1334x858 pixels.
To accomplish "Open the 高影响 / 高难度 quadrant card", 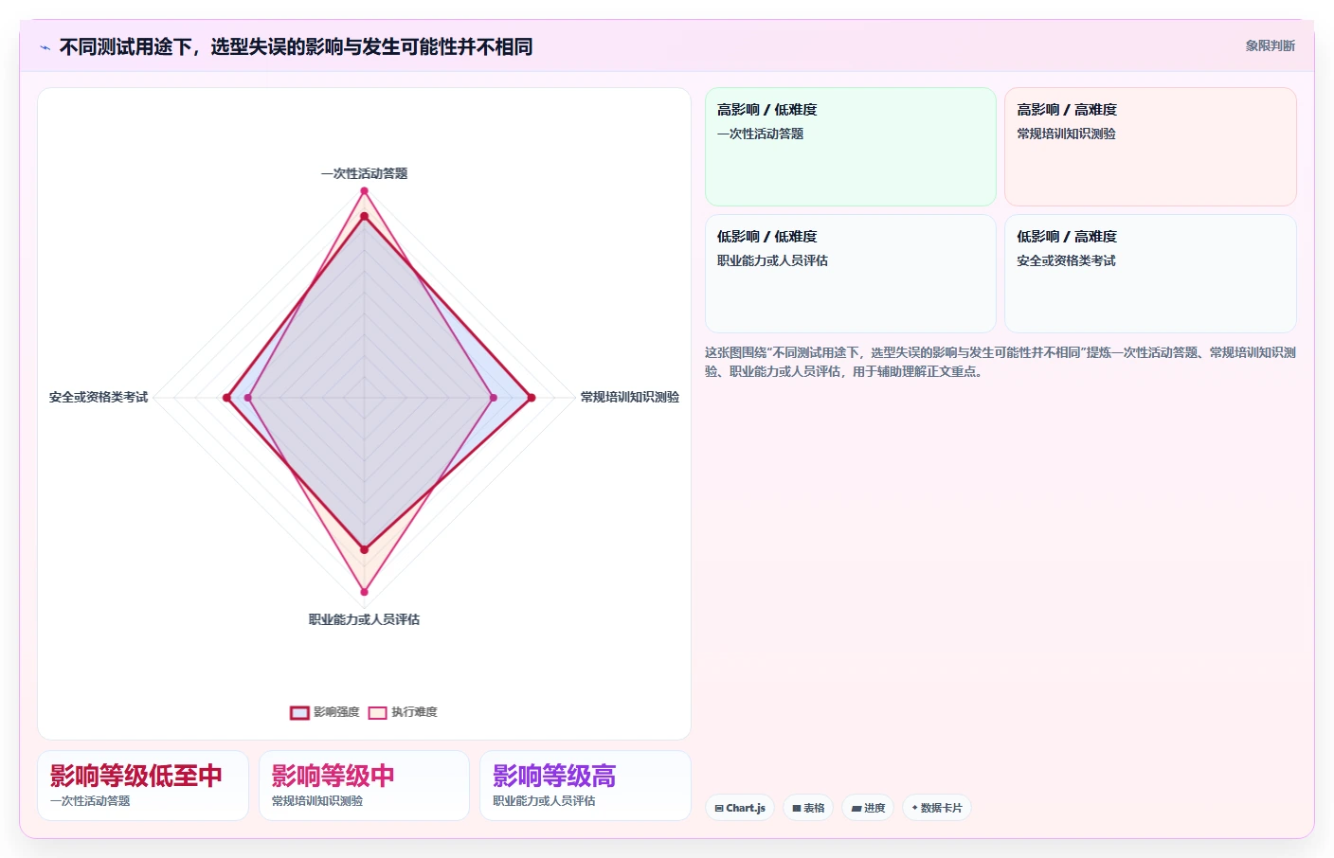I will (x=1150, y=147).
